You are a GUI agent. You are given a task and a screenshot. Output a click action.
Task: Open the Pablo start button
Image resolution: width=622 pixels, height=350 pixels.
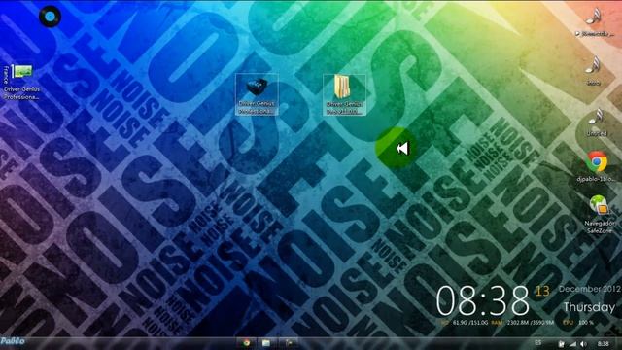pyautogui.click(x=13, y=341)
